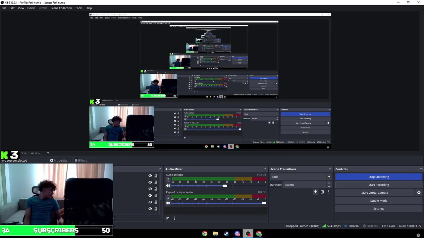Open the Fade transition dropdown
This screenshot has width=424, height=238.
[x=301, y=177]
